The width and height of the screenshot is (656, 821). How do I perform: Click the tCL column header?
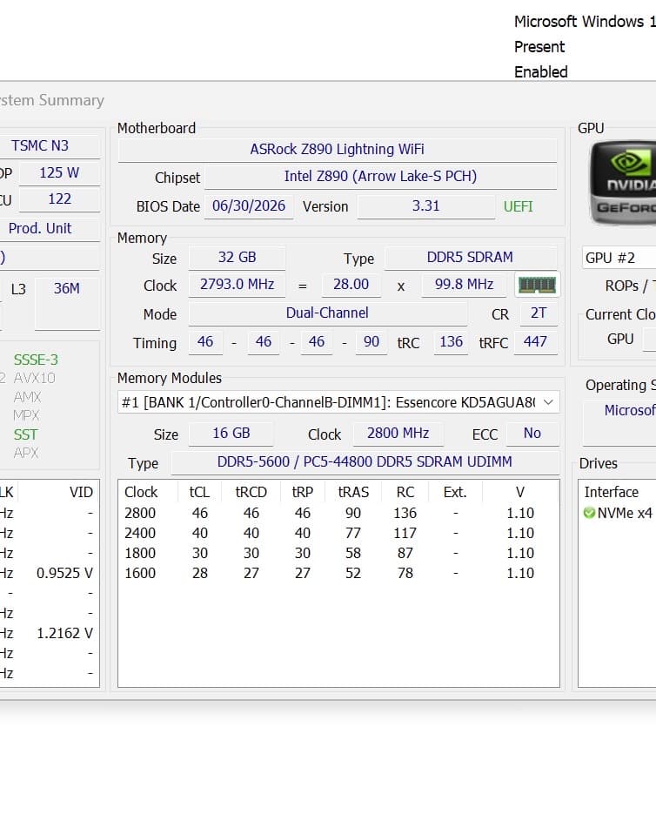pos(199,492)
